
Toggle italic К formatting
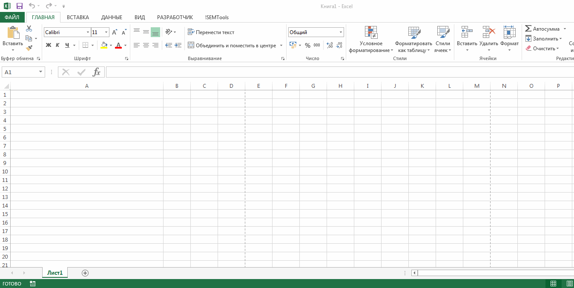pos(57,45)
